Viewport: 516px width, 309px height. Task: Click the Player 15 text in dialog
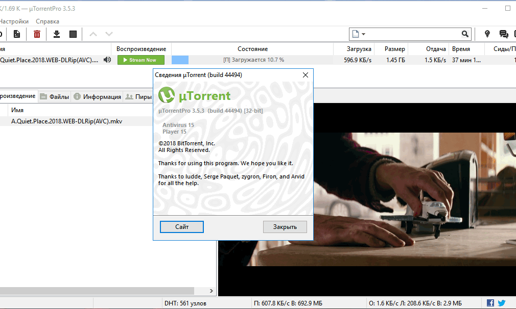pos(174,132)
